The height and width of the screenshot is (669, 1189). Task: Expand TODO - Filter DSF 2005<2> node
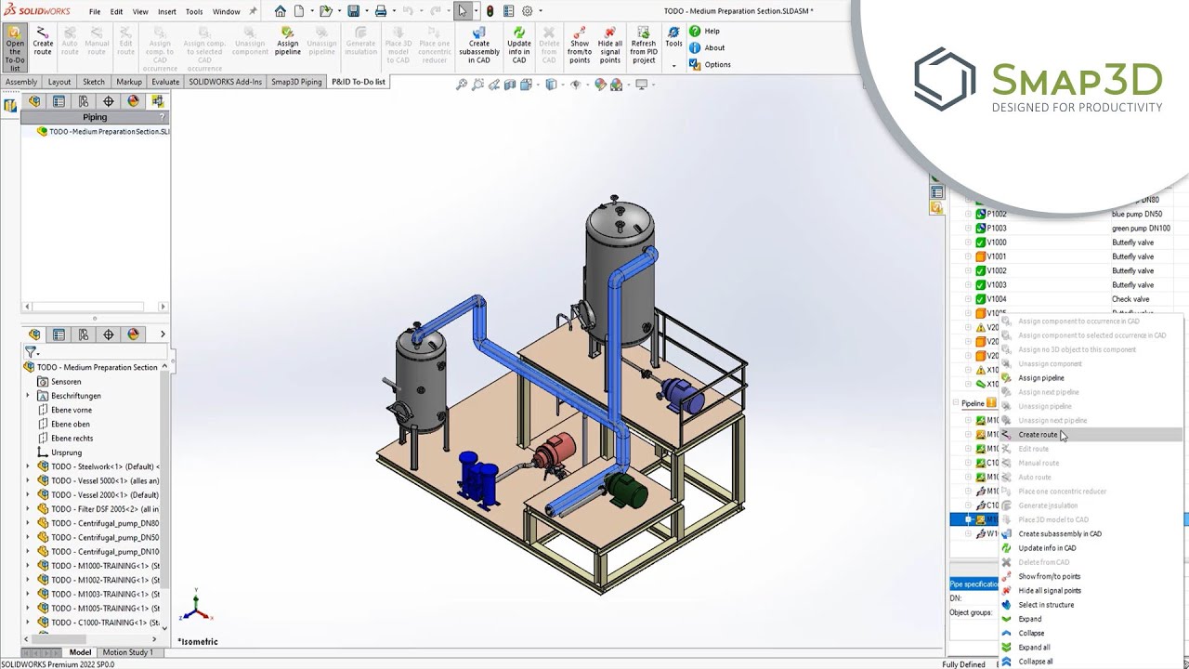[x=28, y=509]
